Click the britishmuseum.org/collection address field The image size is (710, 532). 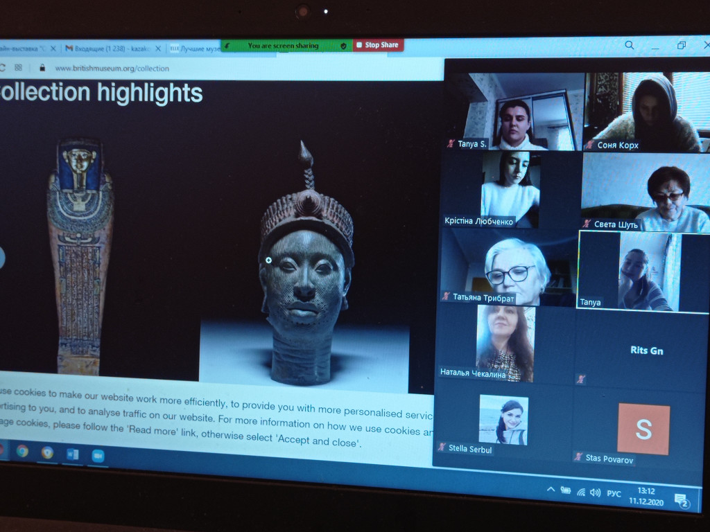pyautogui.click(x=112, y=69)
